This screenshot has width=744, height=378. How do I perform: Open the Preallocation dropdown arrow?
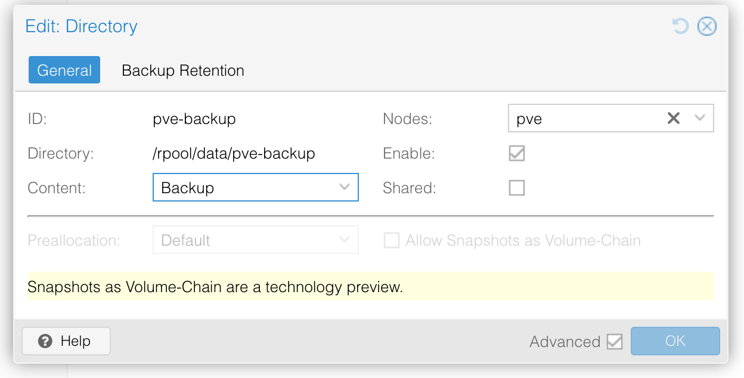click(x=345, y=240)
